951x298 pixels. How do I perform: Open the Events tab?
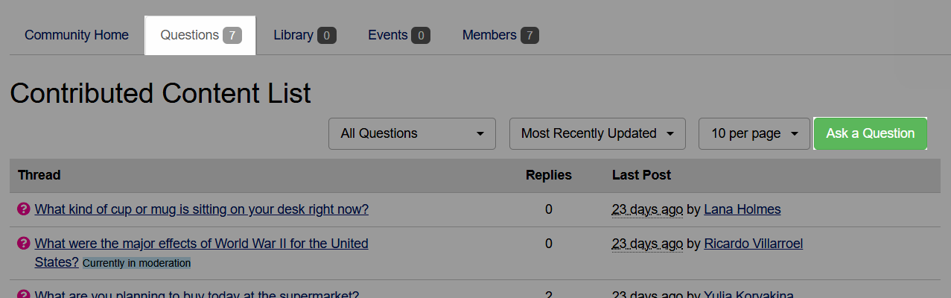[x=399, y=35]
